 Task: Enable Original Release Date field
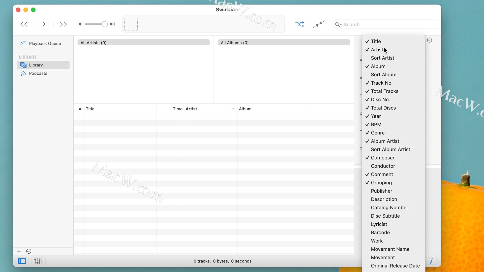(394, 266)
